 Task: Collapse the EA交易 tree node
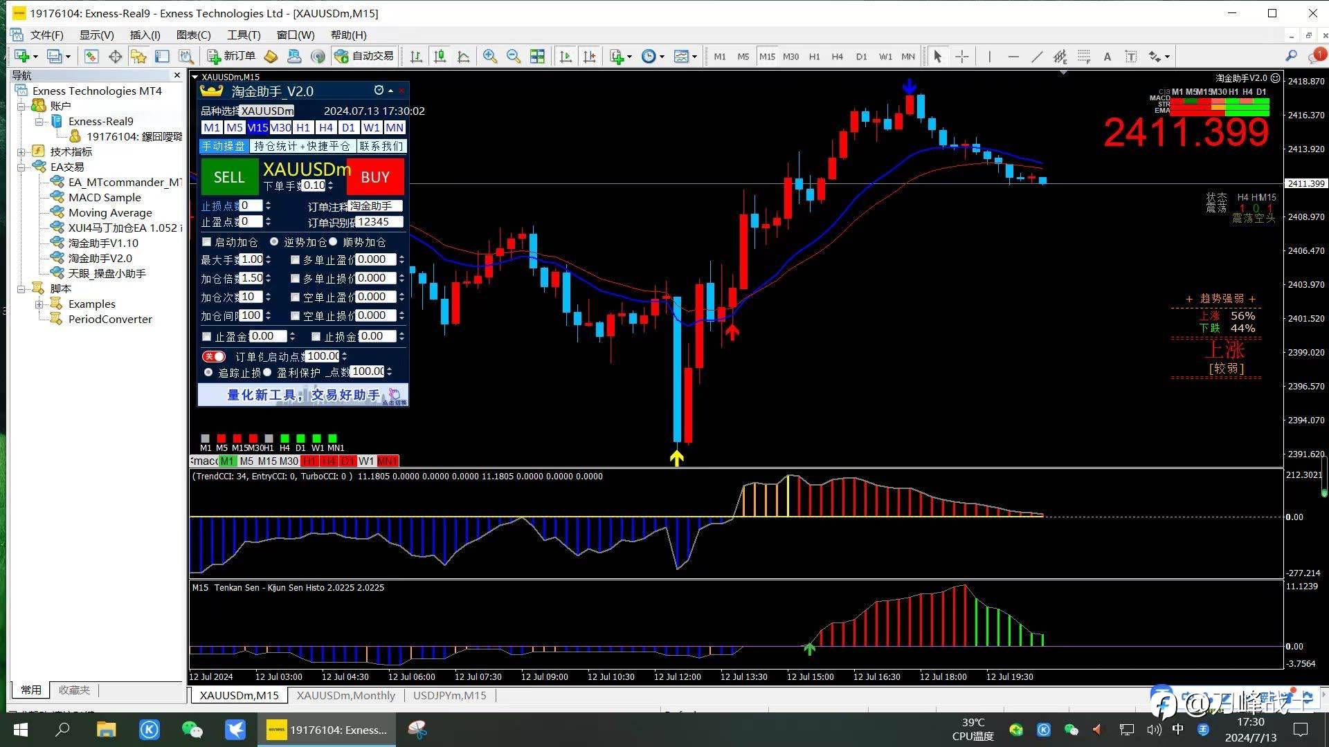tap(21, 167)
